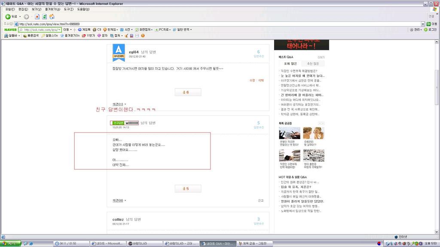
Task: Open 게임톡 on the Naver toolbar
Action: click(84, 30)
